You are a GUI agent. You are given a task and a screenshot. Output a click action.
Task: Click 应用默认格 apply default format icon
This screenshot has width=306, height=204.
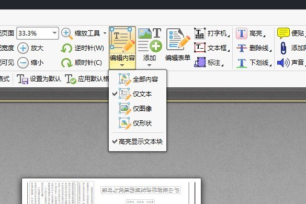coord(70,79)
